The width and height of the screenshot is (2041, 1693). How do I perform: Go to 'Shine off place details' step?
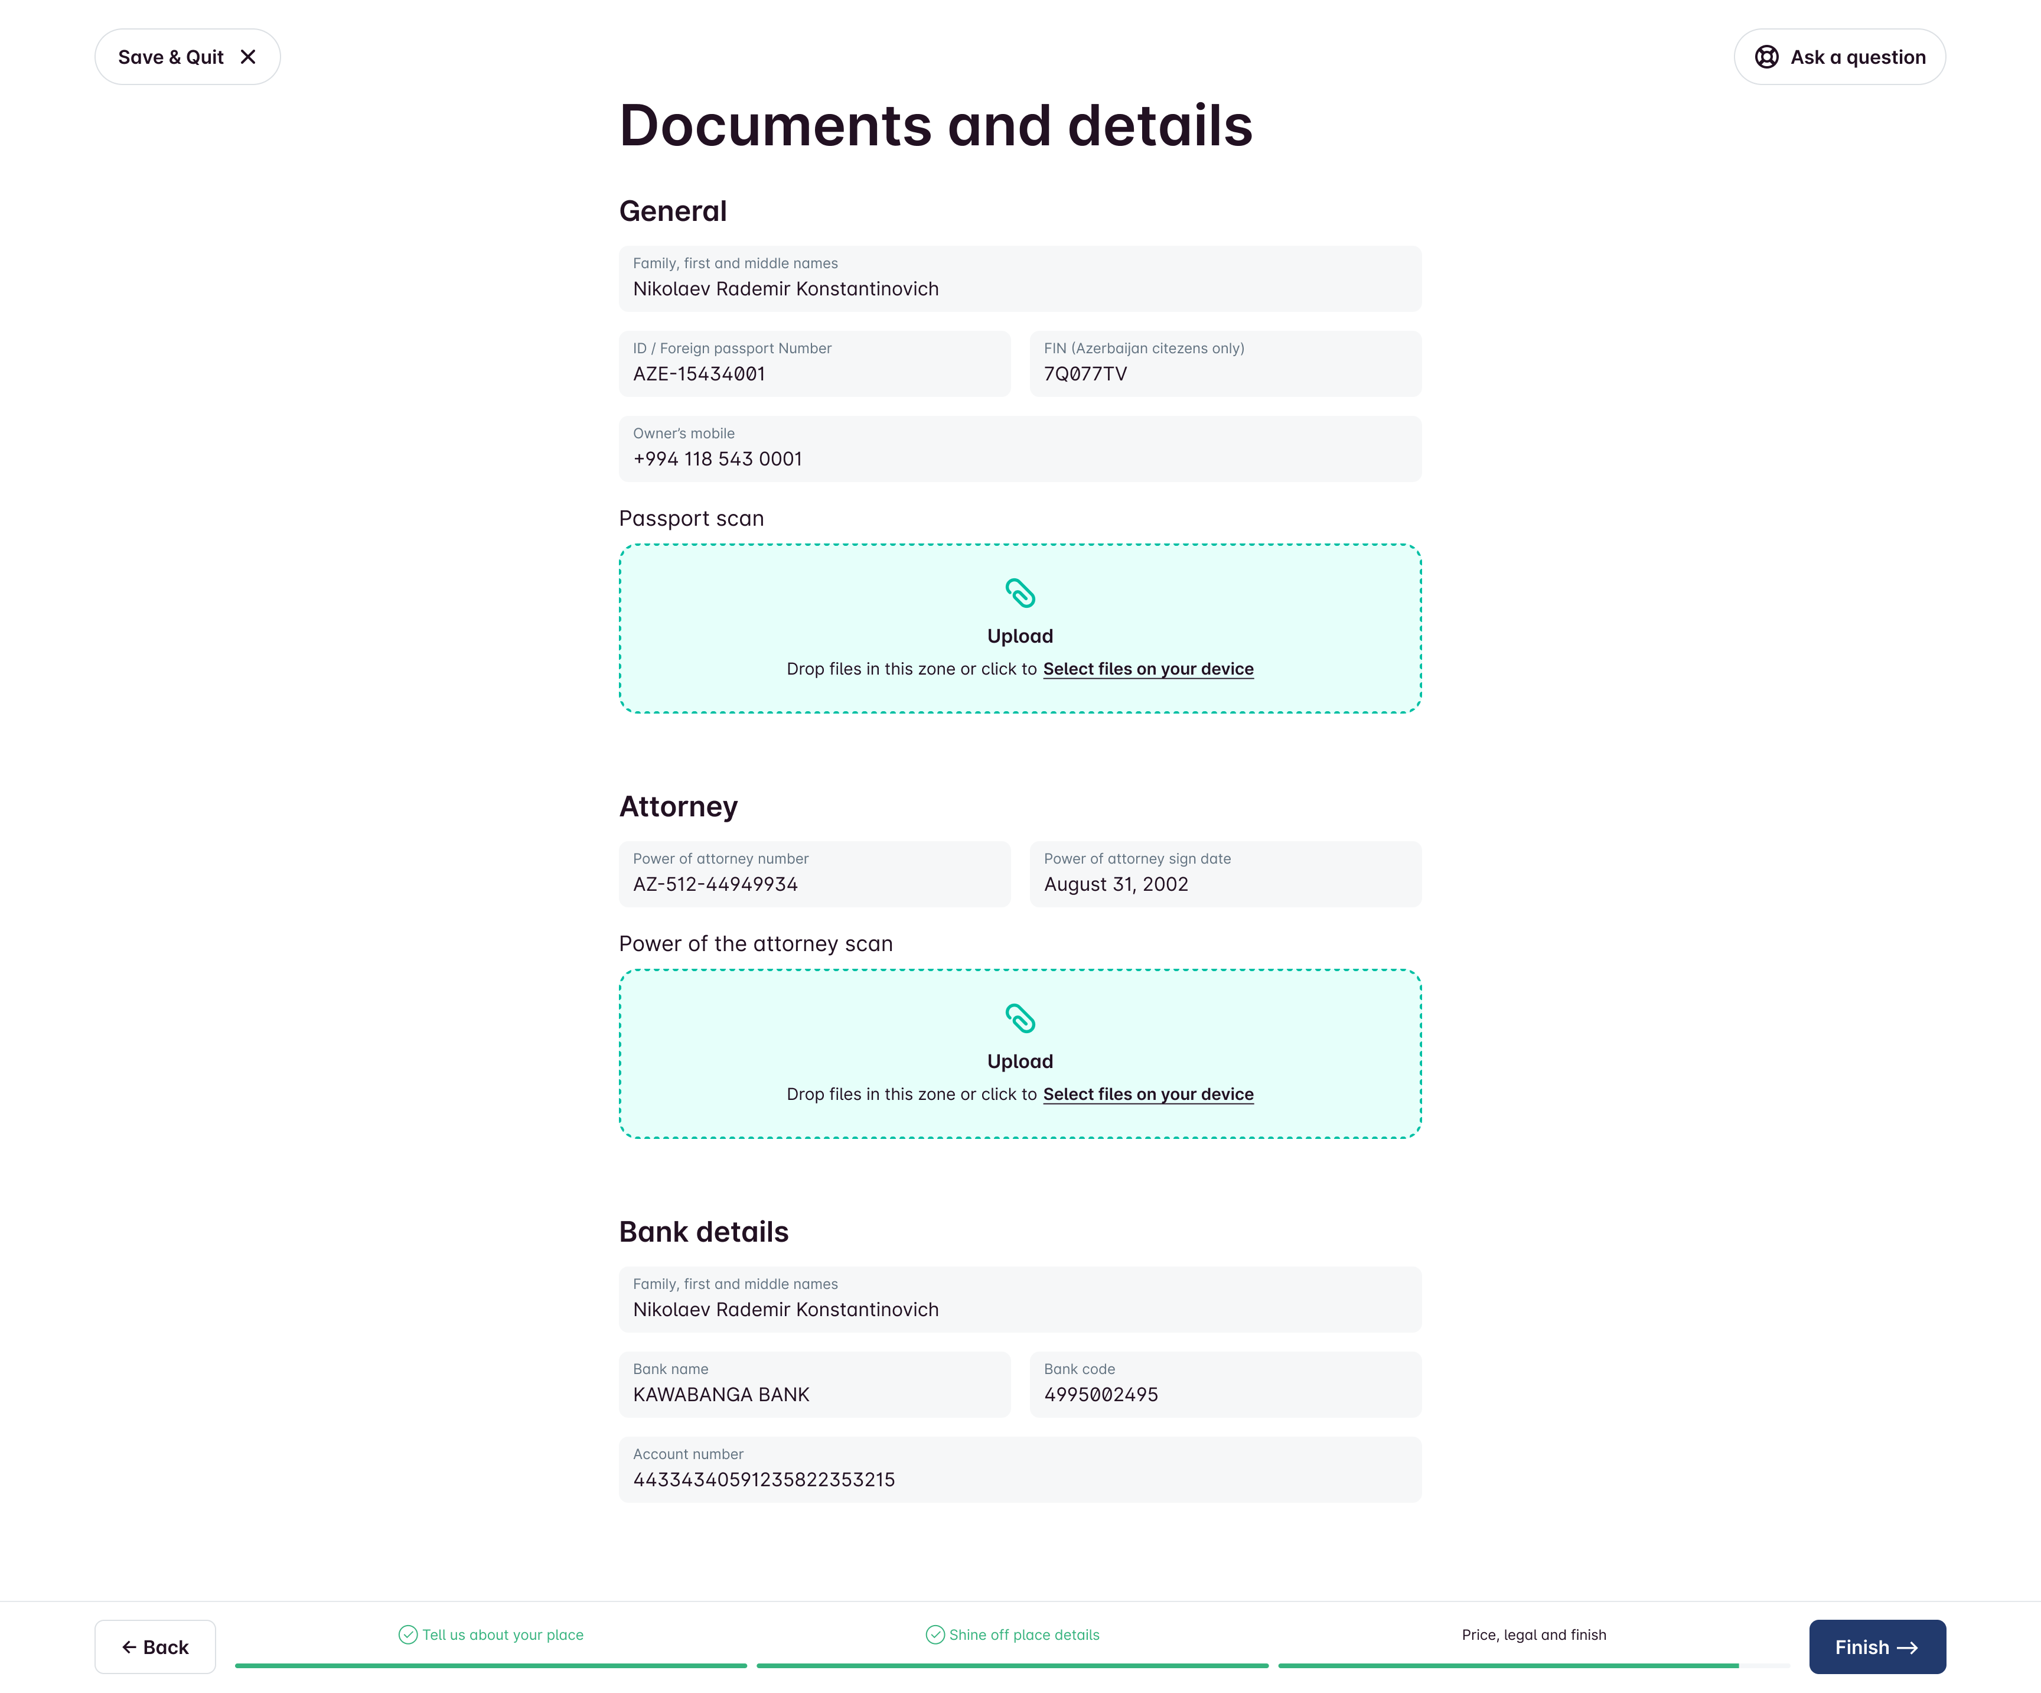(1023, 1635)
